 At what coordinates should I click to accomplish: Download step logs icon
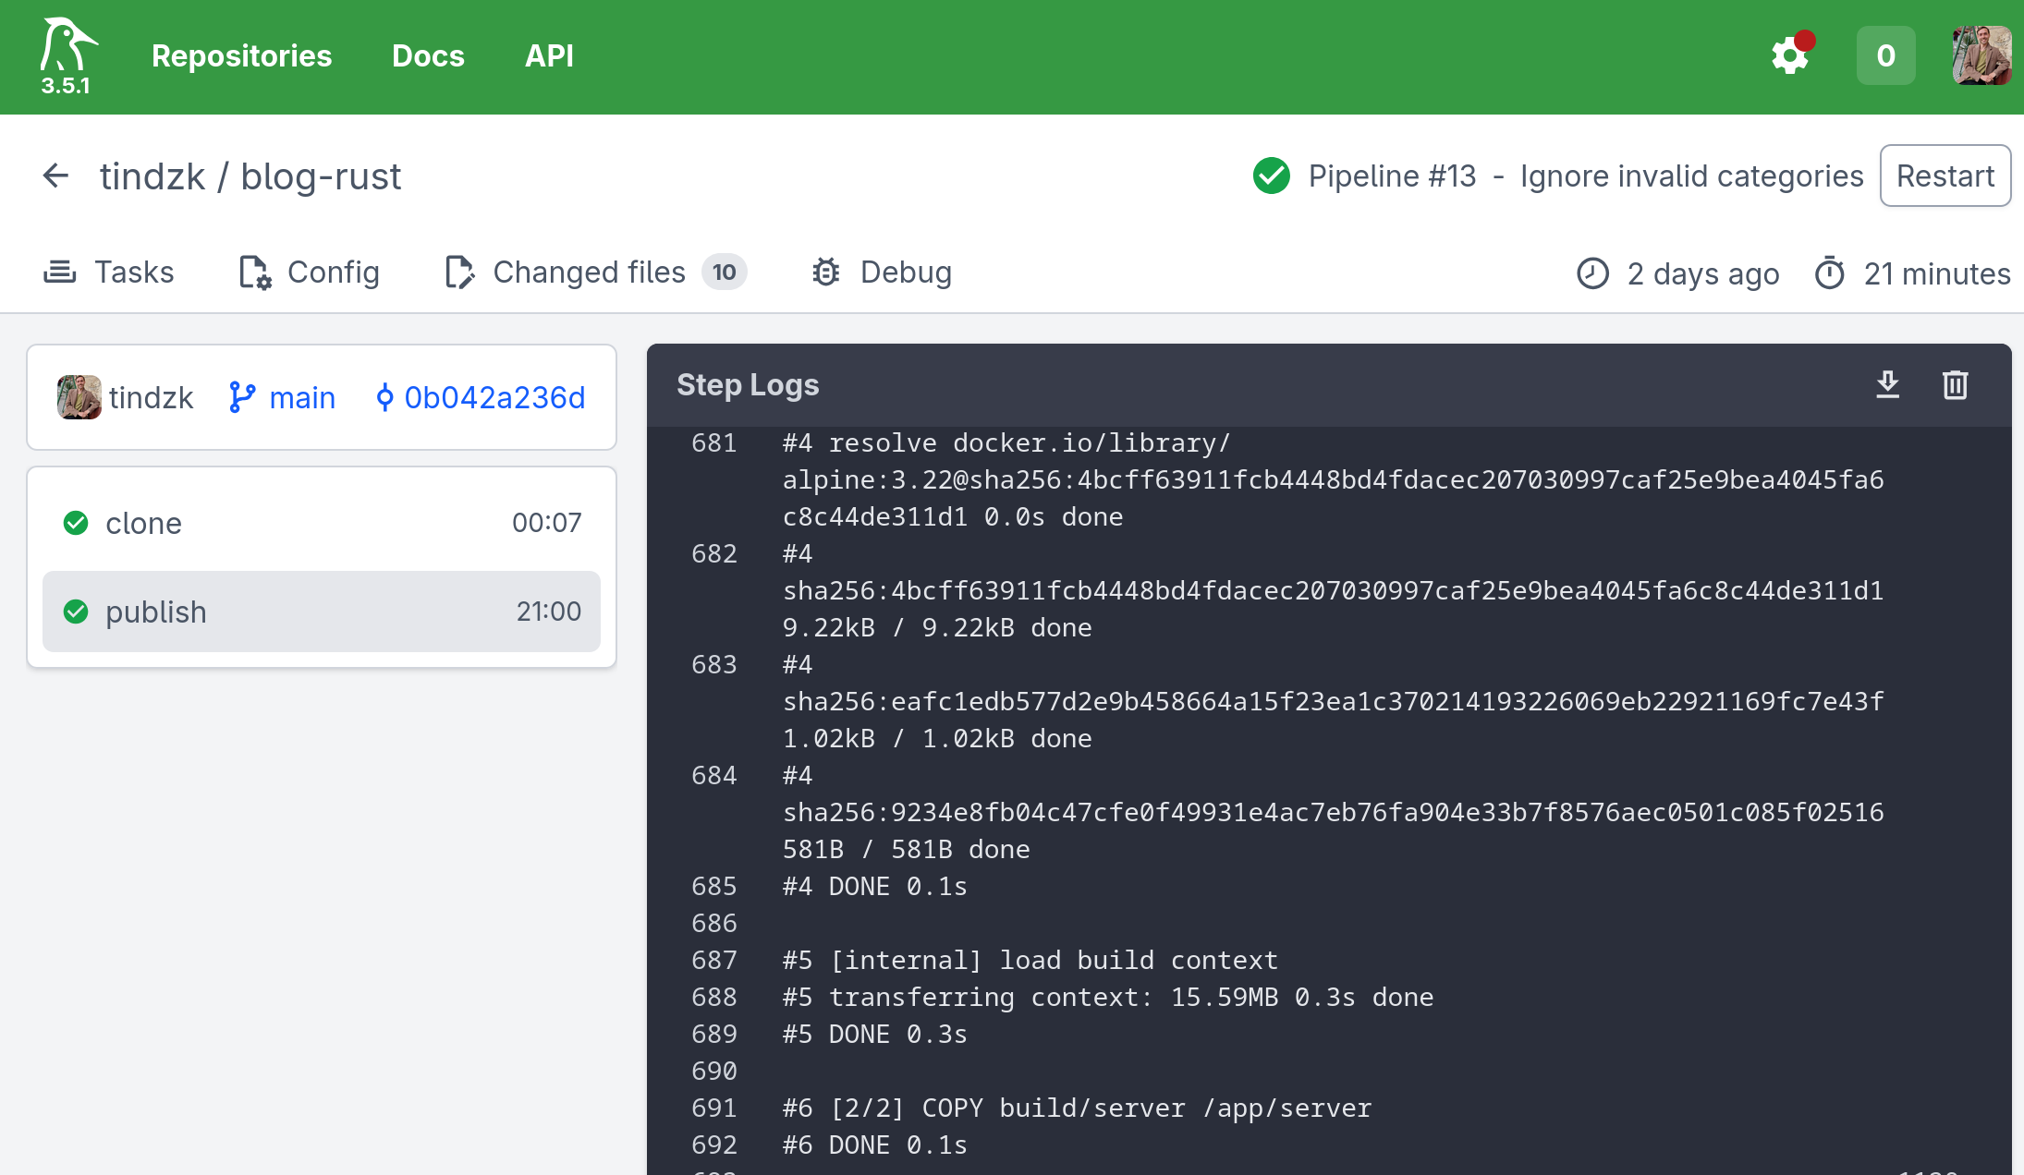point(1888,384)
